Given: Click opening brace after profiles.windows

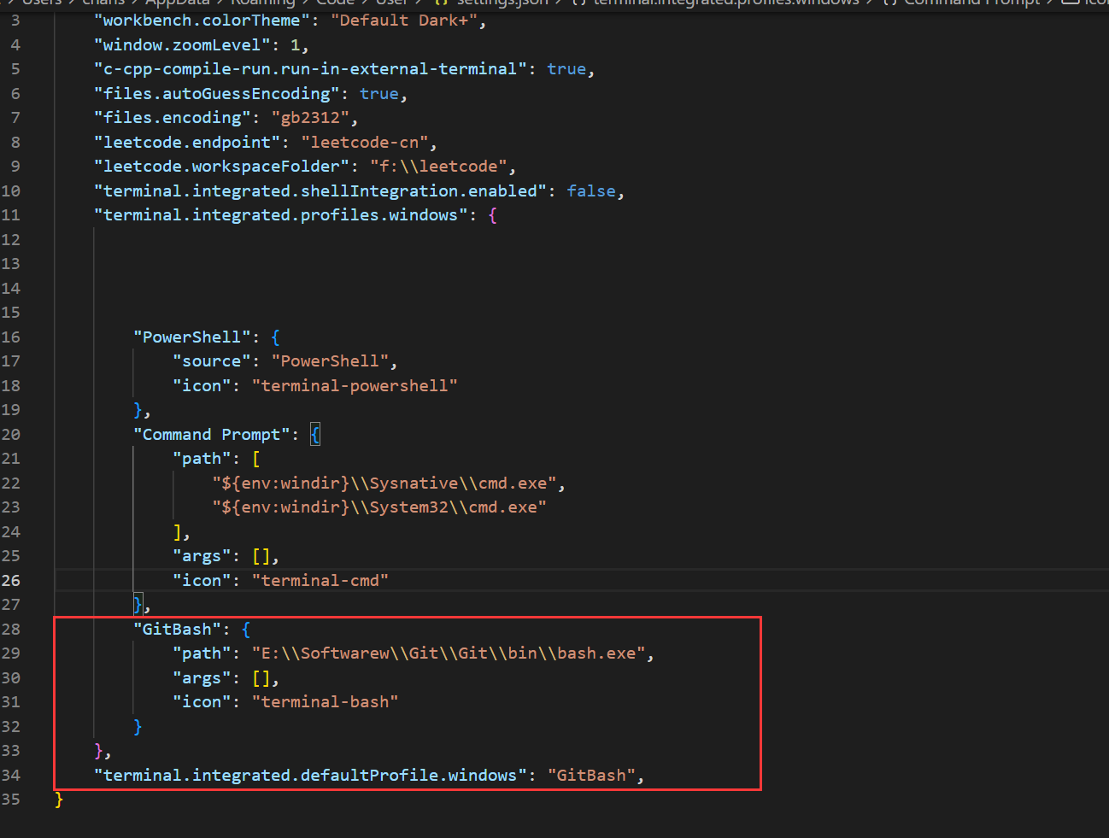Looking at the screenshot, I should pyautogui.click(x=493, y=215).
